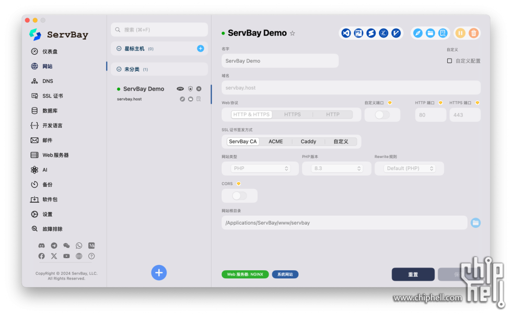This screenshot has height=316, width=512.
Task: Delete the ServBay Demo website (trash icon)
Action: (473, 33)
